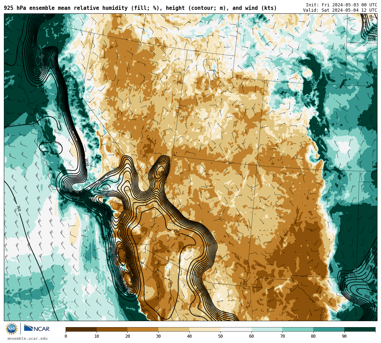The height and width of the screenshot is (343, 381).
Task: Click the 0-10 darkest brown color swatch
Action: (81, 329)
